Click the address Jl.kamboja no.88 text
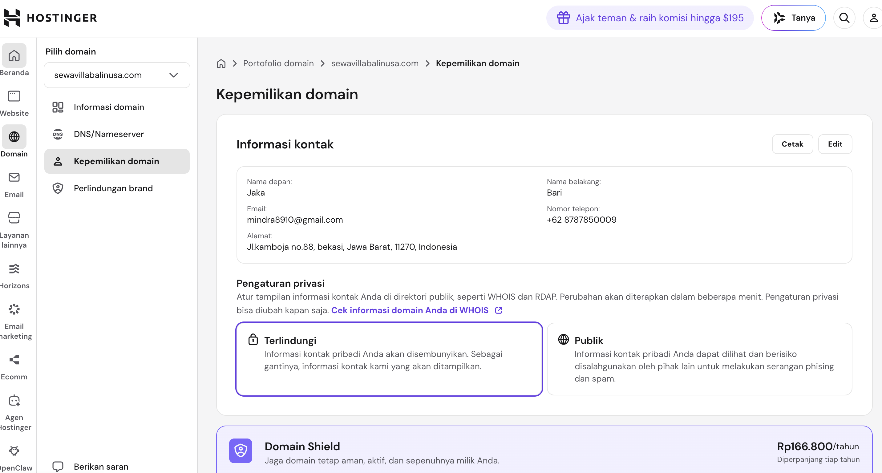 coord(352,247)
